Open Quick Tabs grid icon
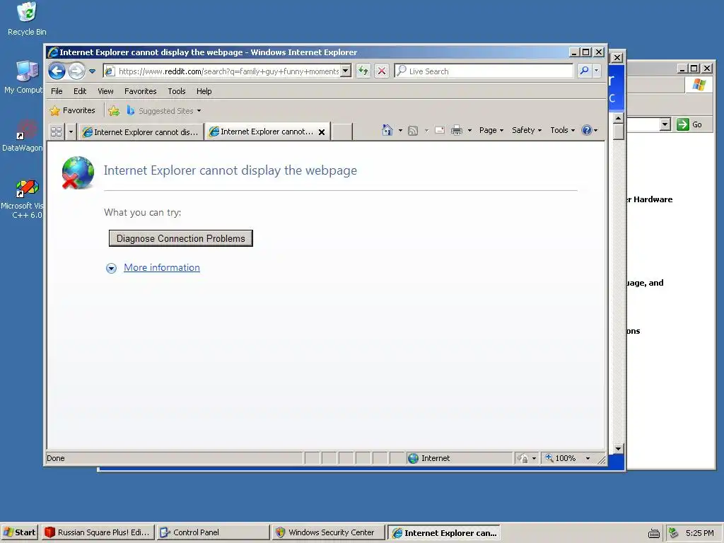 point(57,132)
